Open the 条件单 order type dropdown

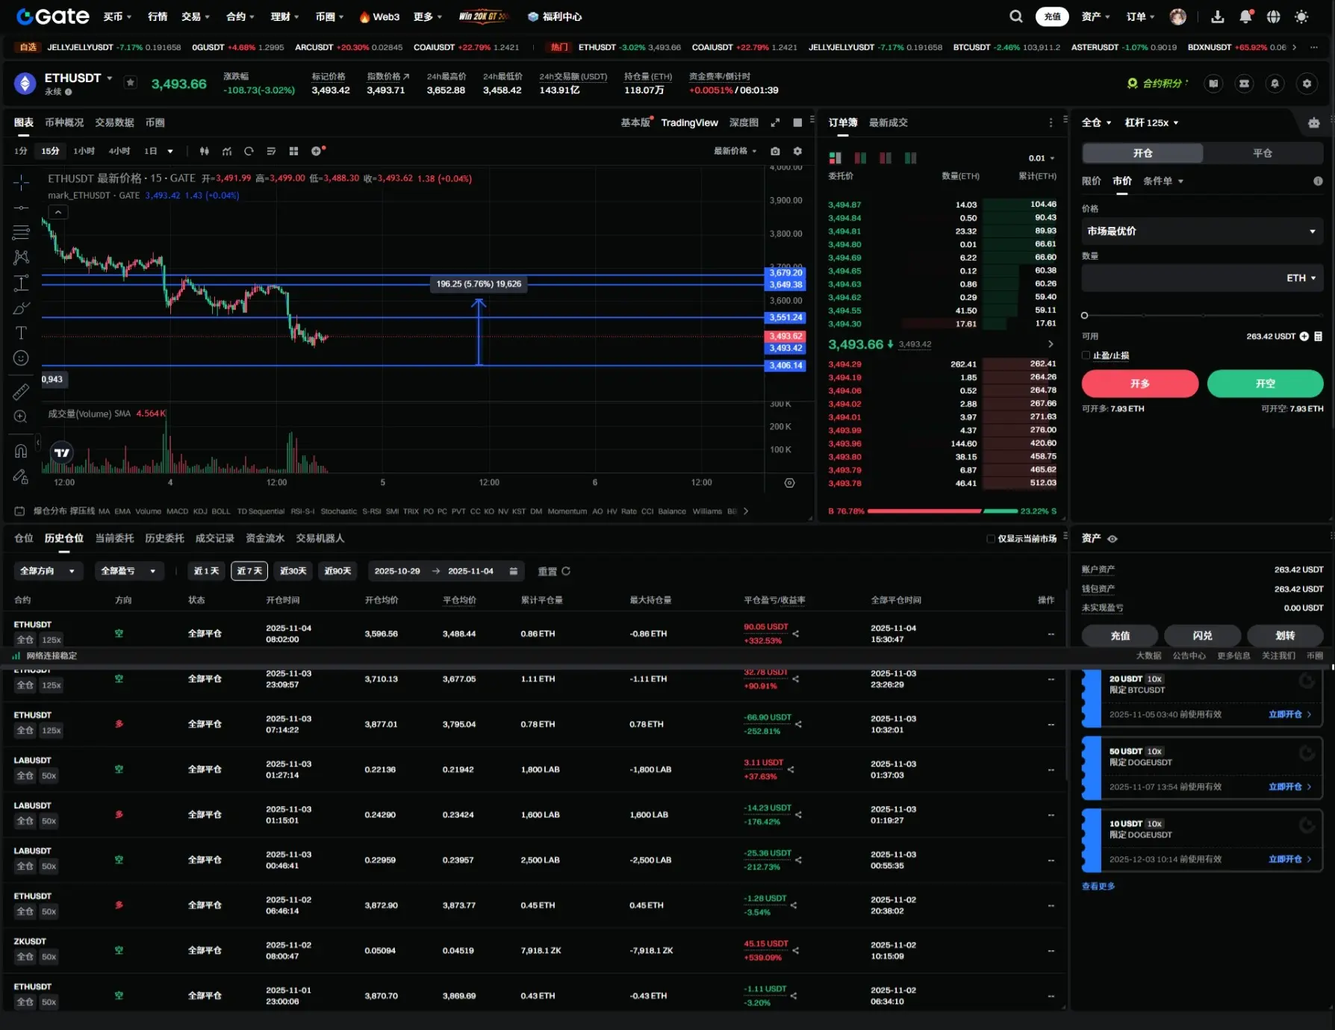point(1163,181)
